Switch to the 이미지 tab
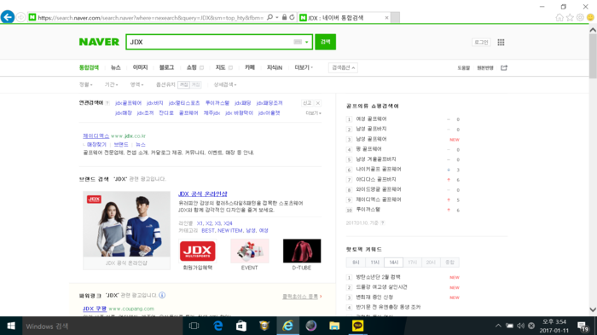The image size is (597, 335). pos(140,67)
